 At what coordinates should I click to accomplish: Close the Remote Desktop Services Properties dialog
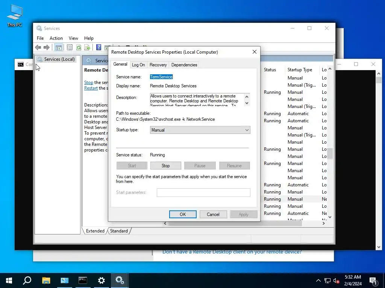pos(255,52)
